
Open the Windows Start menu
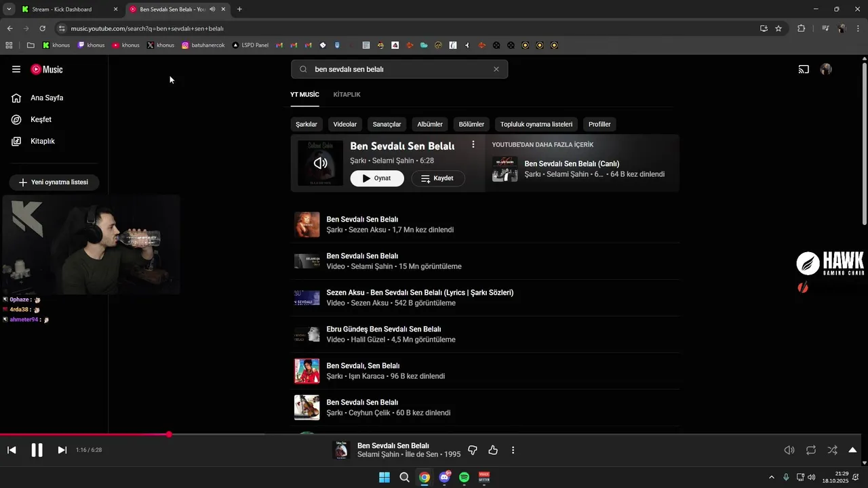tap(384, 477)
